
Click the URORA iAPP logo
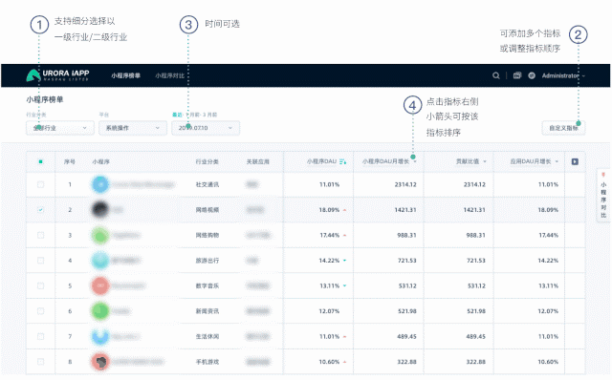pyautogui.click(x=57, y=74)
